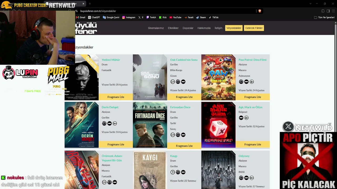The width and height of the screenshot is (337, 189).
Task: Open the Örümcek-Adam: Yepyeni Bir Gün title link
Action: (112, 158)
